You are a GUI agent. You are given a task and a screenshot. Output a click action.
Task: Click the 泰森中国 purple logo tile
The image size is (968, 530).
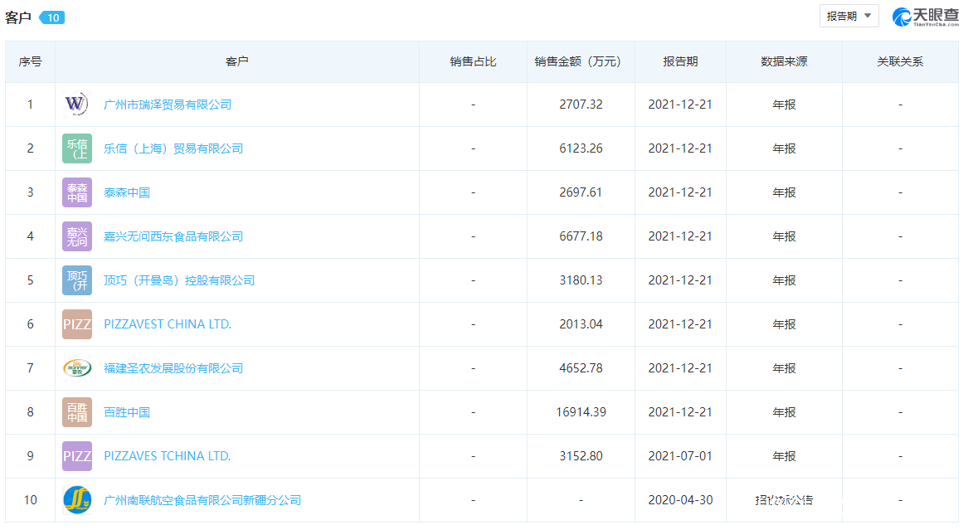[x=77, y=192]
